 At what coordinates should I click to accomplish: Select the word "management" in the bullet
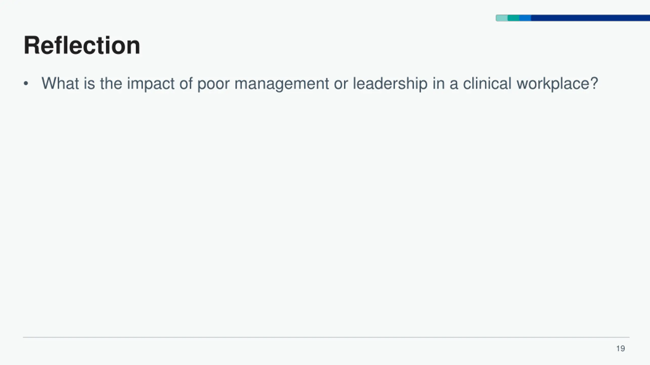point(282,85)
